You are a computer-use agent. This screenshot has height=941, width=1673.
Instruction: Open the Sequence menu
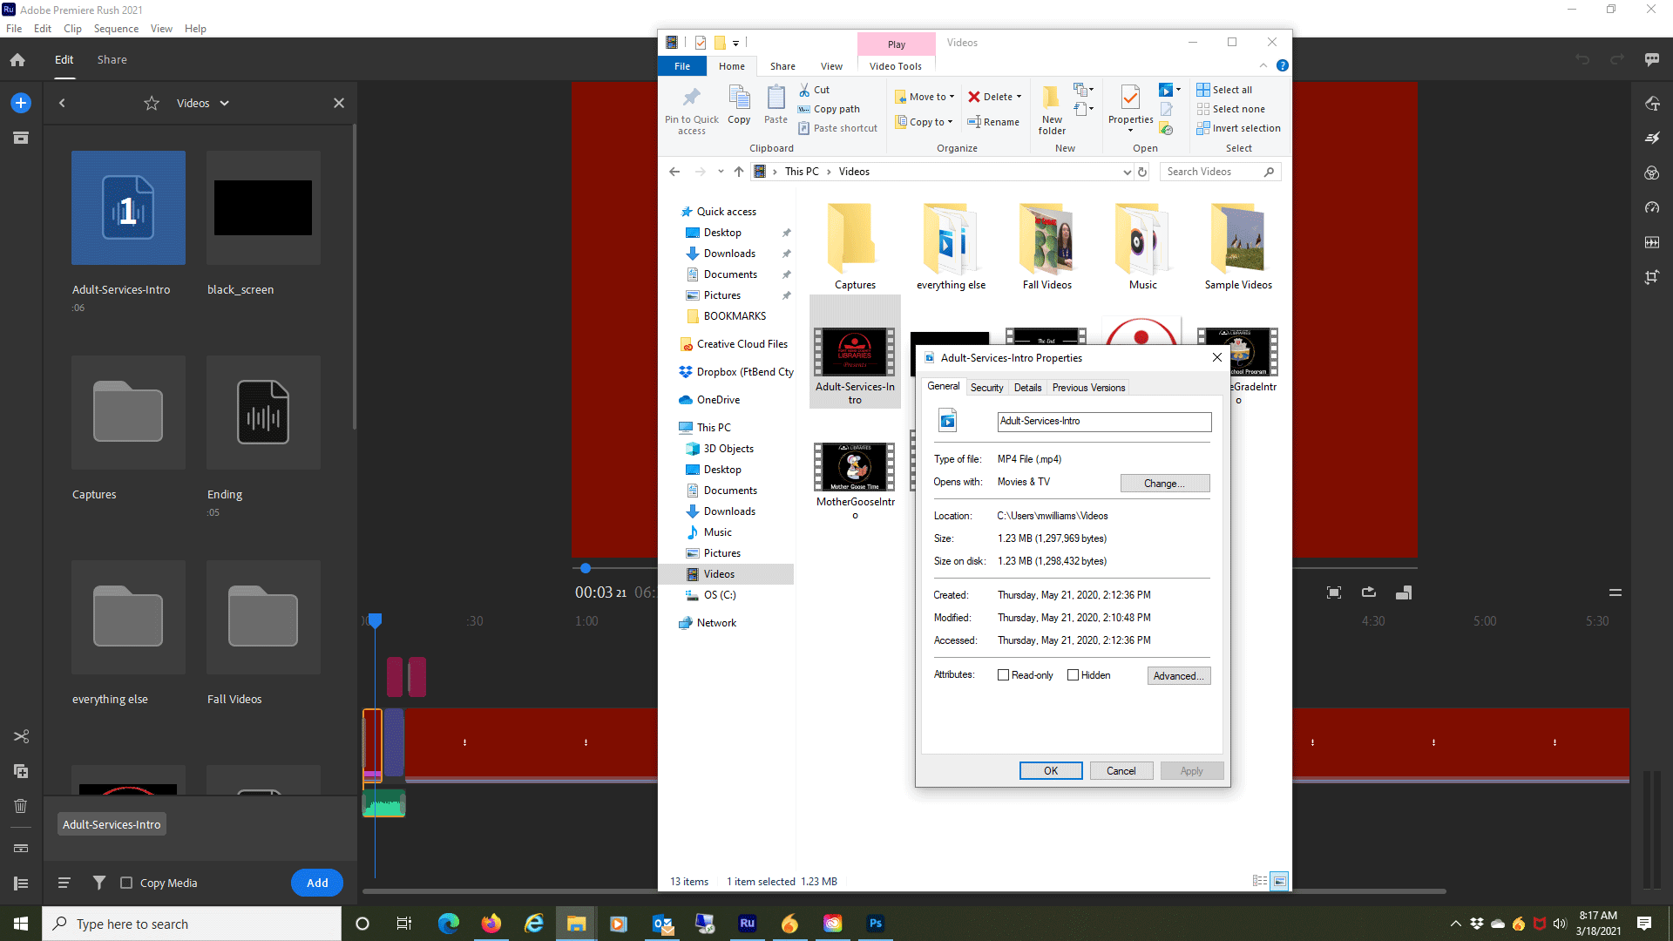pos(116,29)
